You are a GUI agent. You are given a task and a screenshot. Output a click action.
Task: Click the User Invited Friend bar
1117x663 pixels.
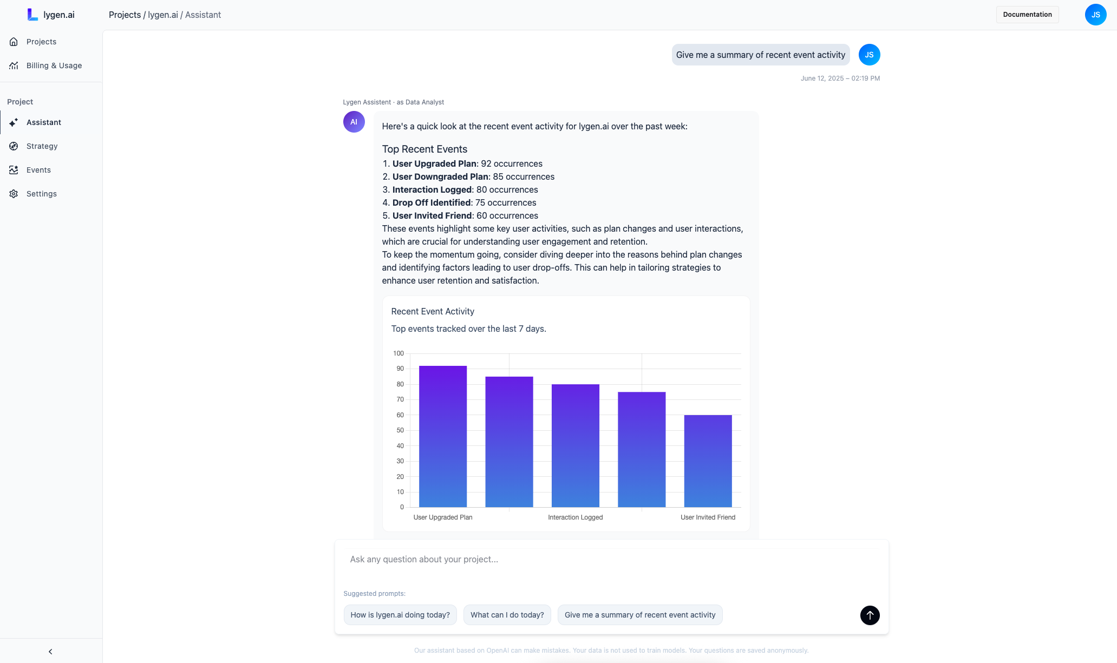pos(708,461)
